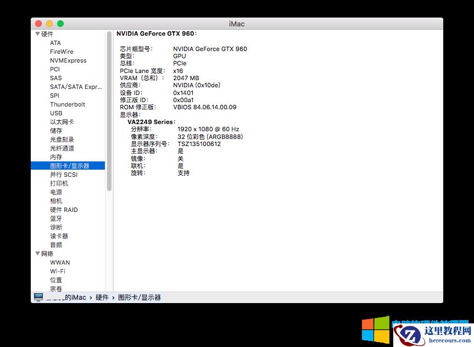Select SAS in hardware list
Viewport: 474px width, 347px height.
tap(55, 78)
